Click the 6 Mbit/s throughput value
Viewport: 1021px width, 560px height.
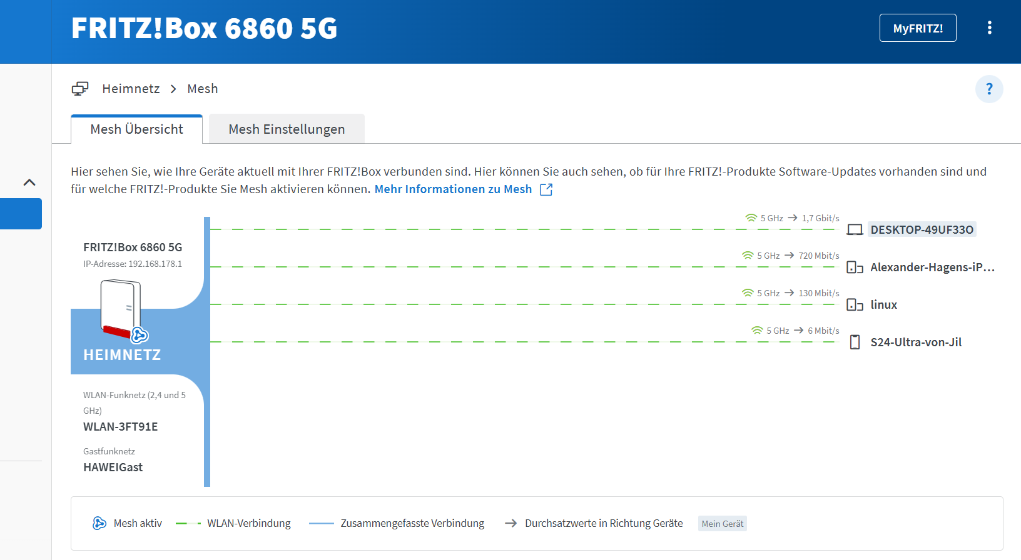click(823, 331)
